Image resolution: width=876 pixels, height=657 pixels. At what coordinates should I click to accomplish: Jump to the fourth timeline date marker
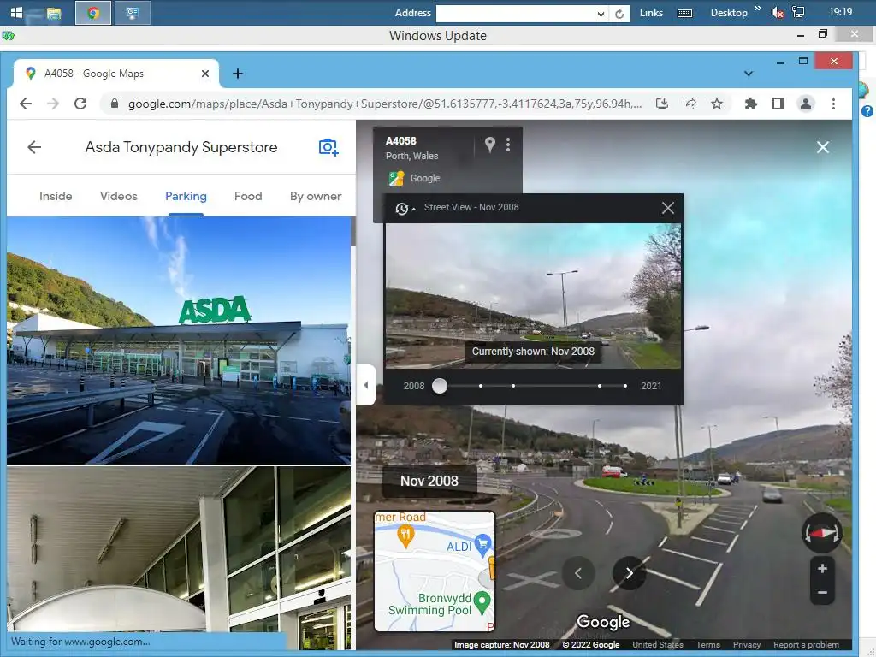600,386
